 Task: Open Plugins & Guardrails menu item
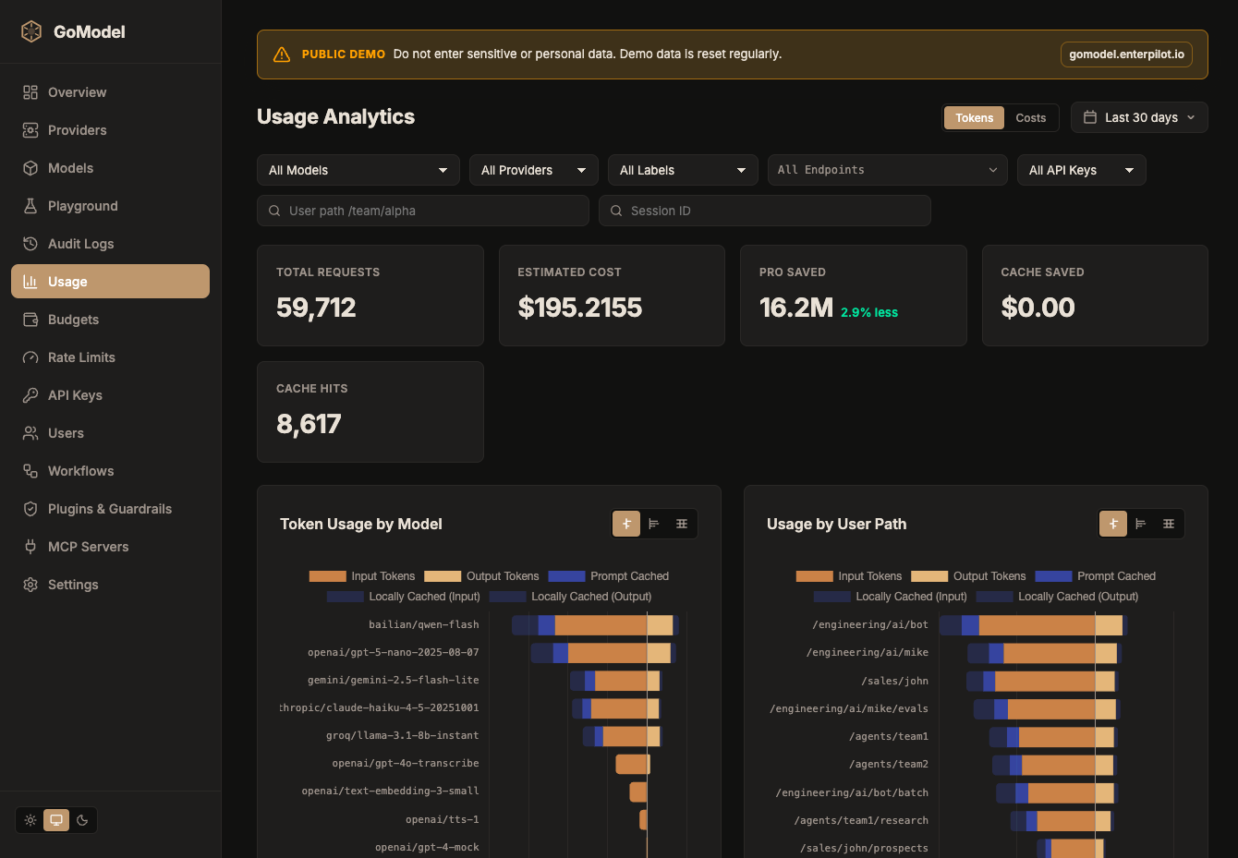110,509
